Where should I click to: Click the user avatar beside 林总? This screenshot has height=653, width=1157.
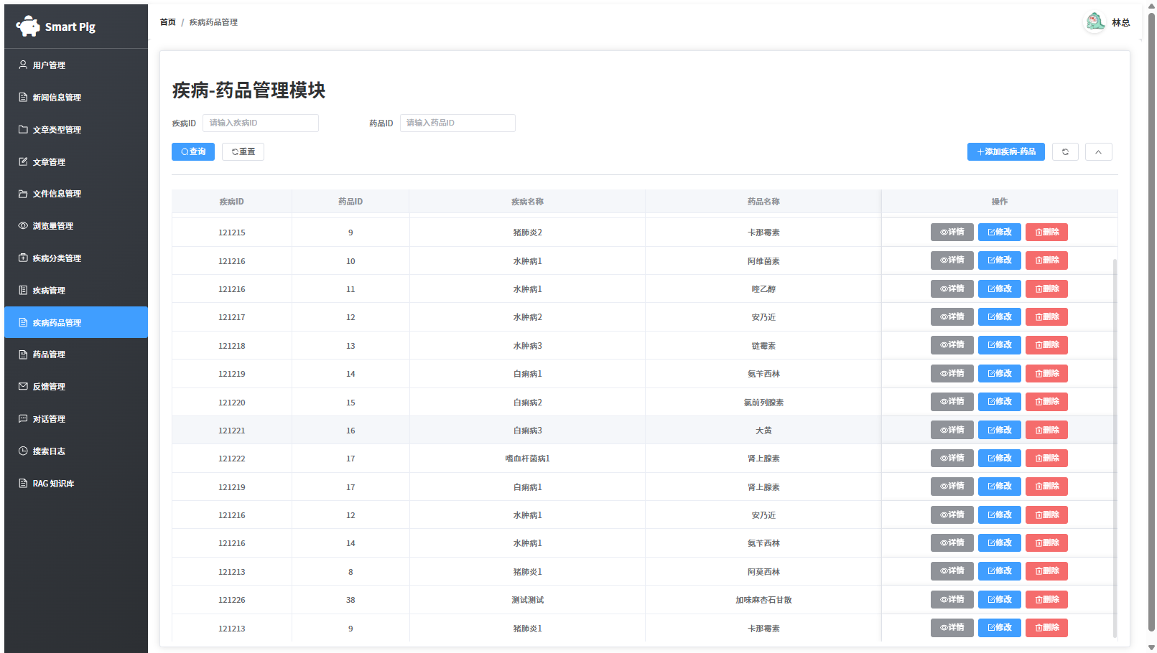[1095, 22]
